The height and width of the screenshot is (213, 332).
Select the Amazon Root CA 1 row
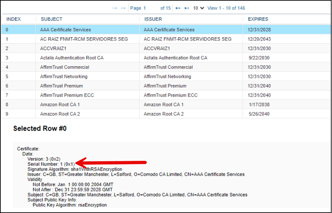click(166, 105)
